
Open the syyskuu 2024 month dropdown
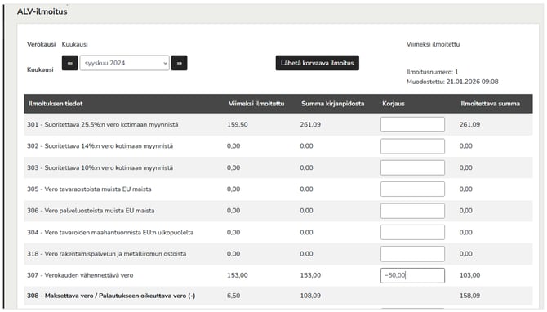(x=125, y=63)
